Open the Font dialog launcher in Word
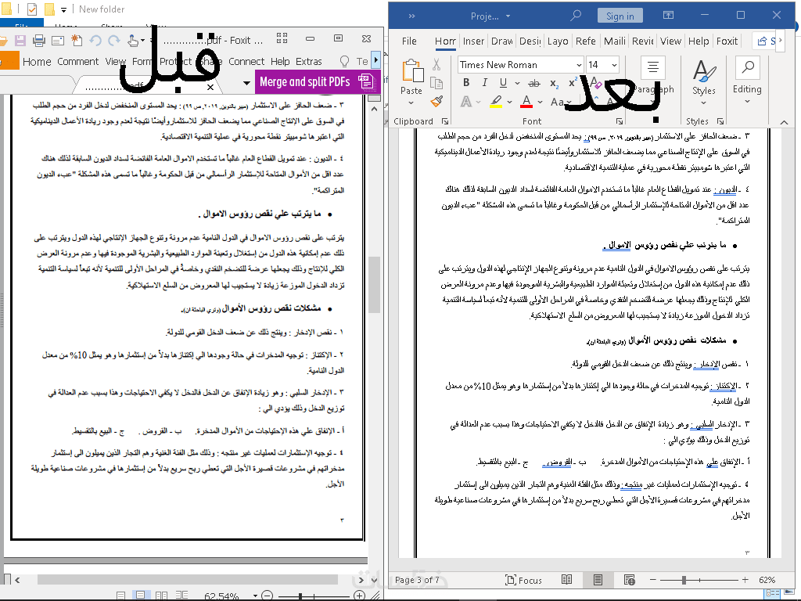Screen dimensions: 801x601 620,121
